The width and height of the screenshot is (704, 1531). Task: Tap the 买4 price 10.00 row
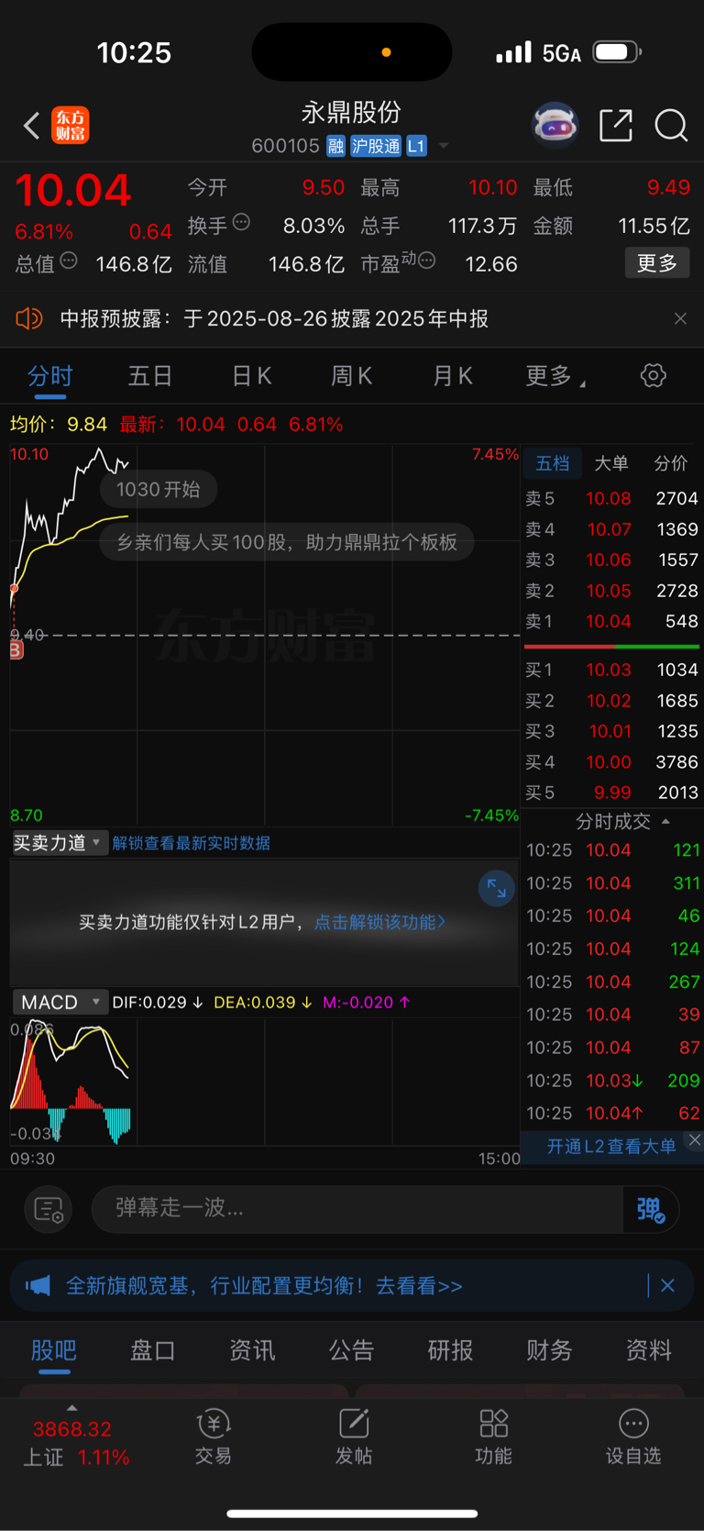[611, 761]
